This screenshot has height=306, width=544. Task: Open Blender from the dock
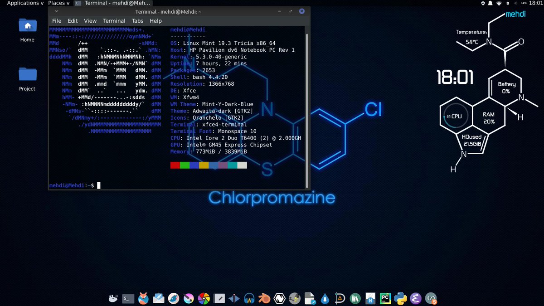pyautogui.click(x=264, y=298)
